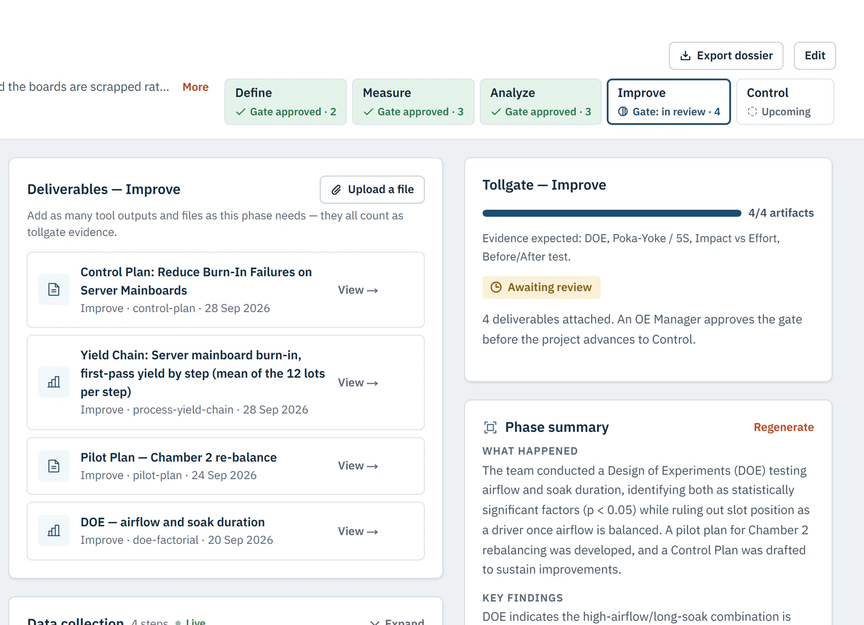Go to the Control phase tab
Viewport: 864px width, 625px height.
tap(785, 102)
